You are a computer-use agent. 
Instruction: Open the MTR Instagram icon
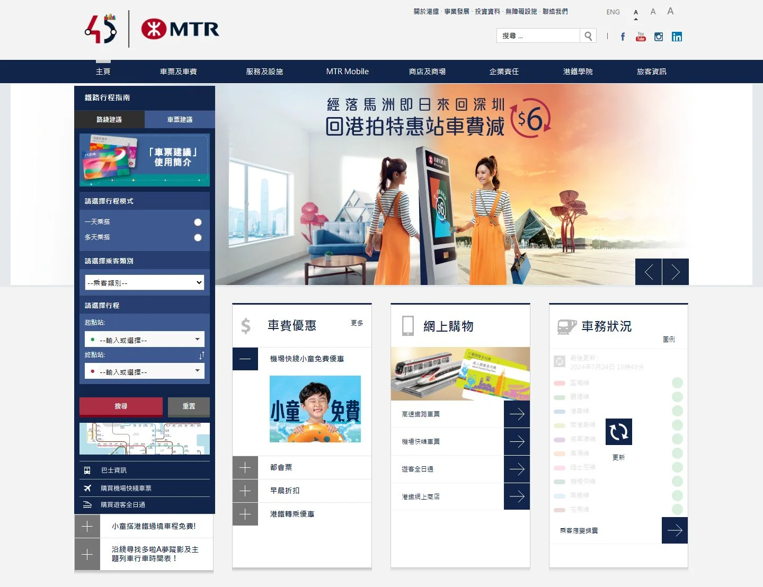[659, 37]
